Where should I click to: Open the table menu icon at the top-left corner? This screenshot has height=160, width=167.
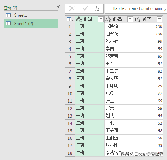[x=70, y=19]
